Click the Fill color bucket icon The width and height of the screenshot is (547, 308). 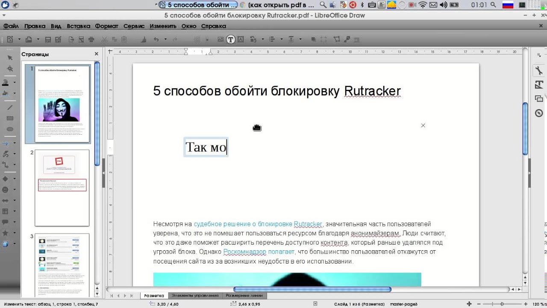pos(6,93)
